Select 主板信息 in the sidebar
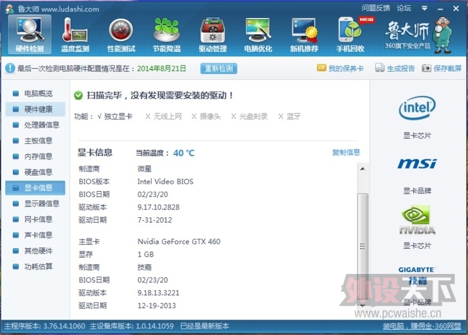 point(35,141)
